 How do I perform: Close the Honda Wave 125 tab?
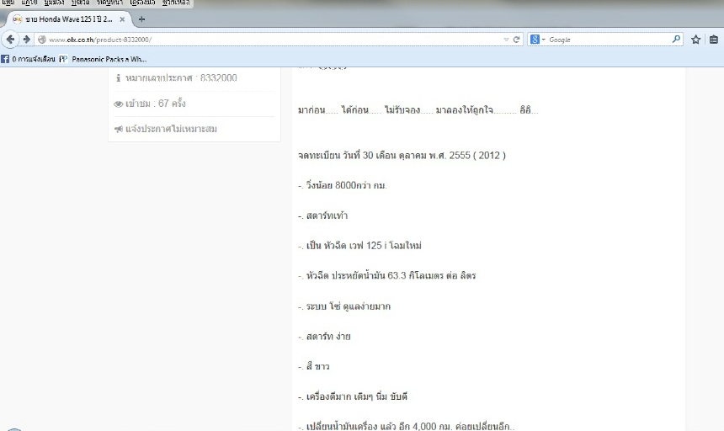(x=122, y=19)
